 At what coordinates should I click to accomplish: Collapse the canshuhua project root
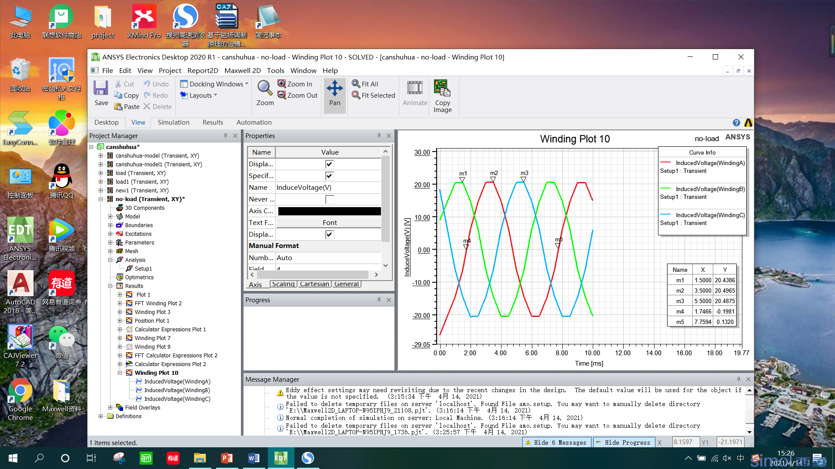point(91,147)
